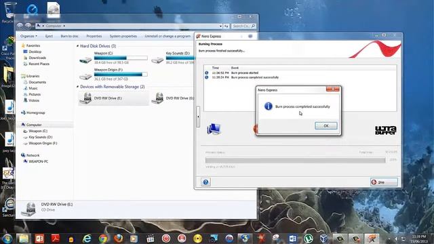434x244 pixels.
Task: Click Uninstall or change a program
Action: pyautogui.click(x=167, y=36)
